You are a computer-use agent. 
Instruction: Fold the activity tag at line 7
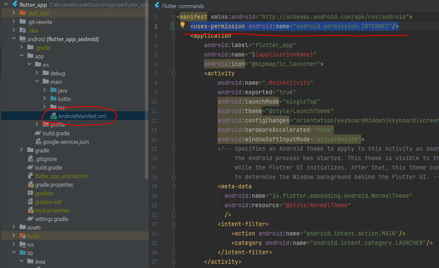(x=174, y=74)
